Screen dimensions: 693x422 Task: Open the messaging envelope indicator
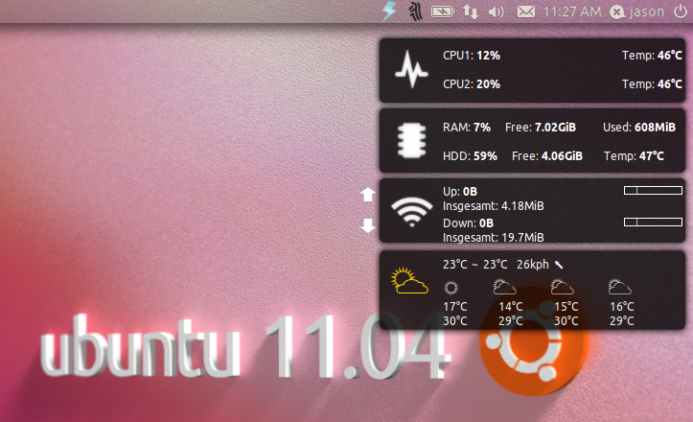(x=526, y=12)
